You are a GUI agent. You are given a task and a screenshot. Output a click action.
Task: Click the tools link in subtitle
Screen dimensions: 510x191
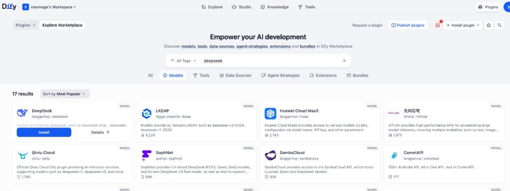pos(202,47)
